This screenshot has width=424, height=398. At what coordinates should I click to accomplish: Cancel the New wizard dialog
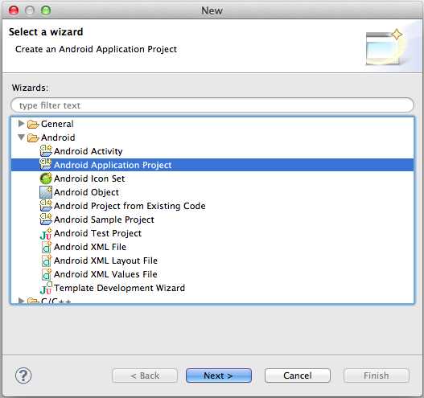click(298, 375)
